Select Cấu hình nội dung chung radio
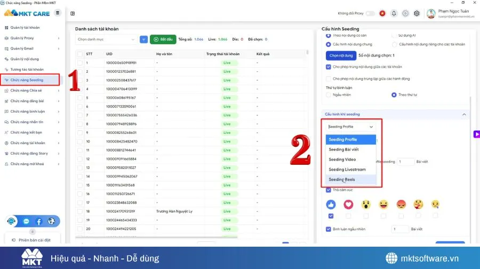The height and width of the screenshot is (269, 480). (x=328, y=45)
